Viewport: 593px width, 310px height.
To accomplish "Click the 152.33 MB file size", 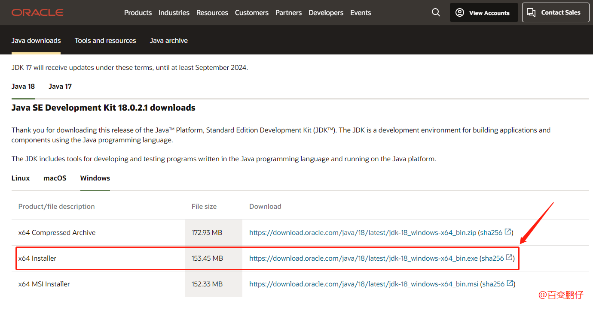I will [x=207, y=284].
